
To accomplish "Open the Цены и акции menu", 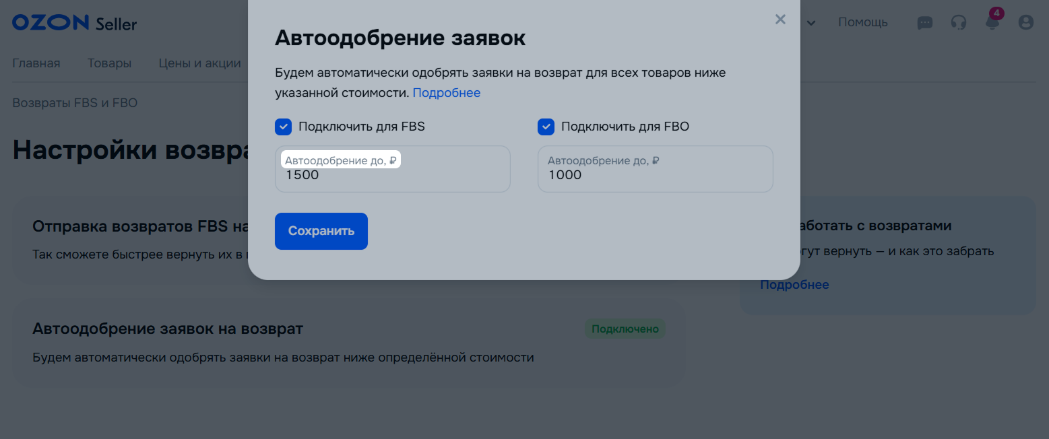I will [x=199, y=63].
